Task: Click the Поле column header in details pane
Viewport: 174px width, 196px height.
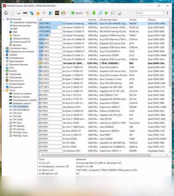Action: point(41,159)
